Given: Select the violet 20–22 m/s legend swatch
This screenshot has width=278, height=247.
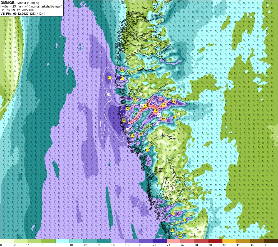Looking at the screenshot, I should coord(146,241).
